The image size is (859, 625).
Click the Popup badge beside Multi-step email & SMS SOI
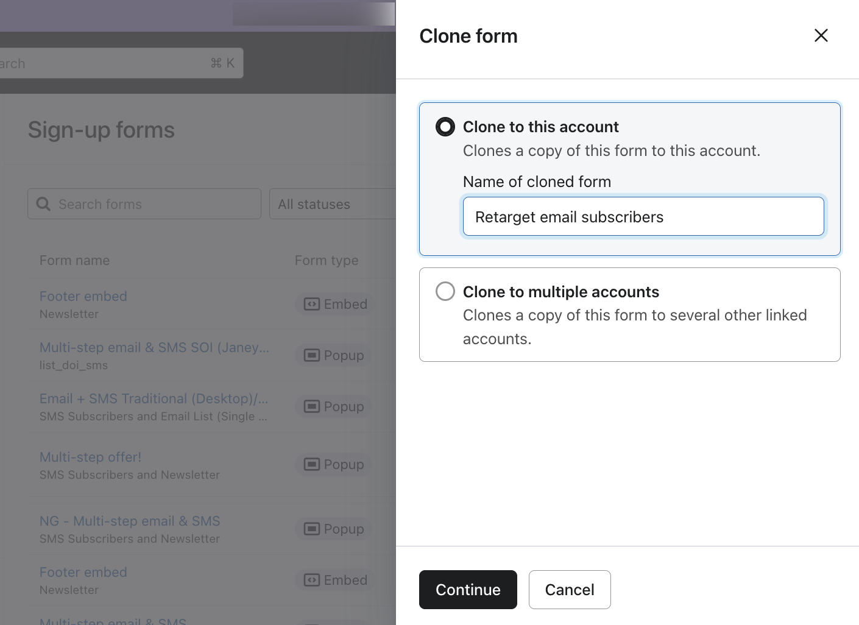(x=333, y=355)
